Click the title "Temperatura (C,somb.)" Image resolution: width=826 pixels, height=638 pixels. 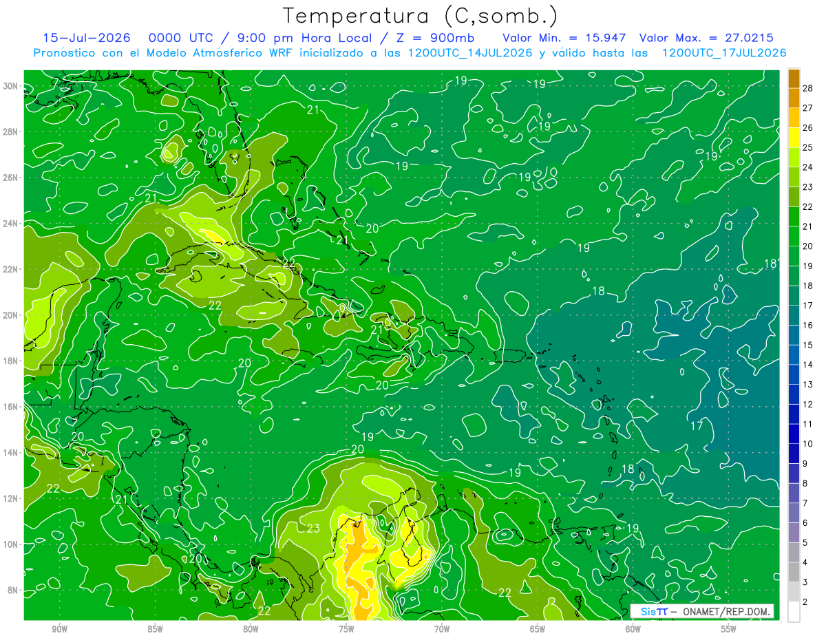pos(420,17)
